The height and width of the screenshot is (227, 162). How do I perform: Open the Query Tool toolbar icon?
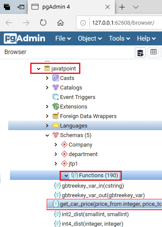140,52
